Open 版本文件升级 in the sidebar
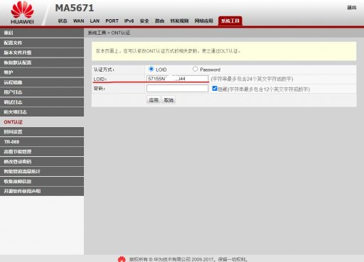The width and height of the screenshot is (364, 262). pos(42,53)
